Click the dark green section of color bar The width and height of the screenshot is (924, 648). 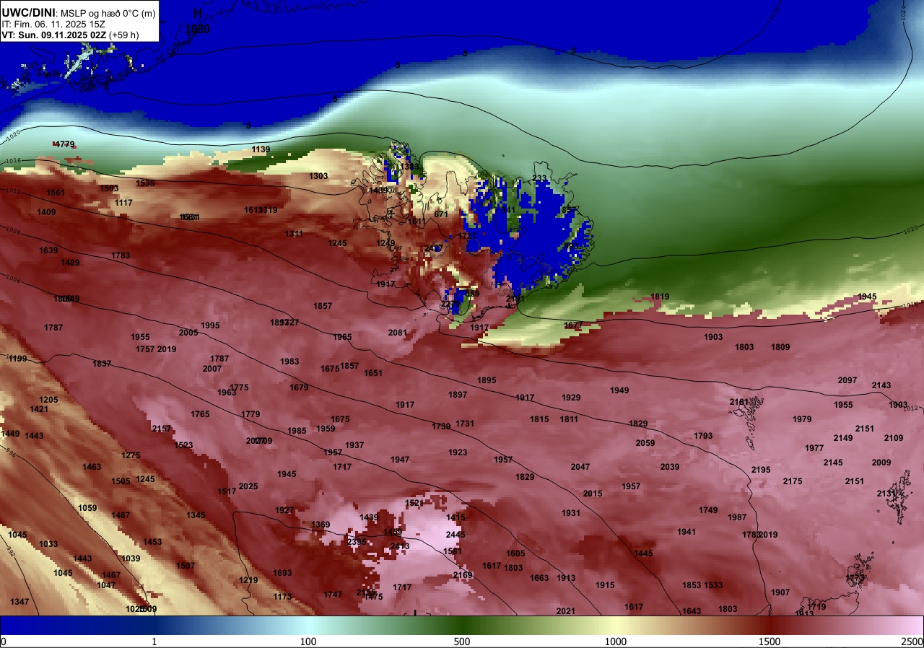tap(462, 625)
